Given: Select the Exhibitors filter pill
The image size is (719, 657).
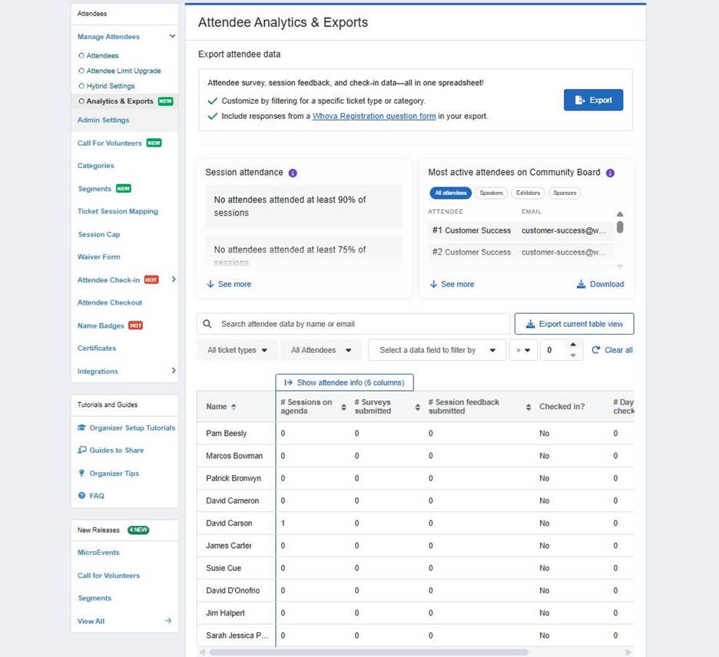Looking at the screenshot, I should (528, 193).
